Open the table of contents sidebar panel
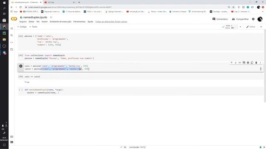This screenshot has height=149, width=266. coord(12,29)
